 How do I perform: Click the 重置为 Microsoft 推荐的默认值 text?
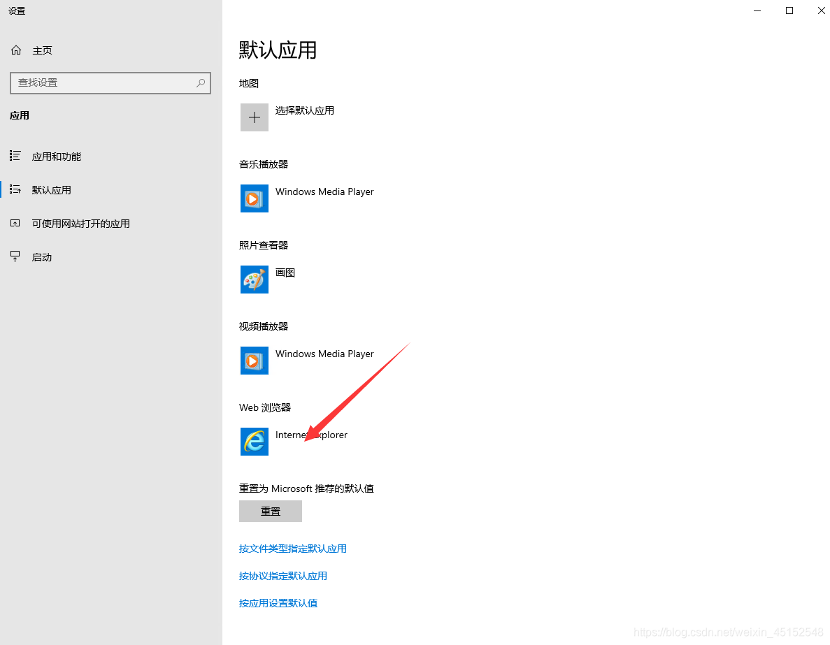coord(306,488)
